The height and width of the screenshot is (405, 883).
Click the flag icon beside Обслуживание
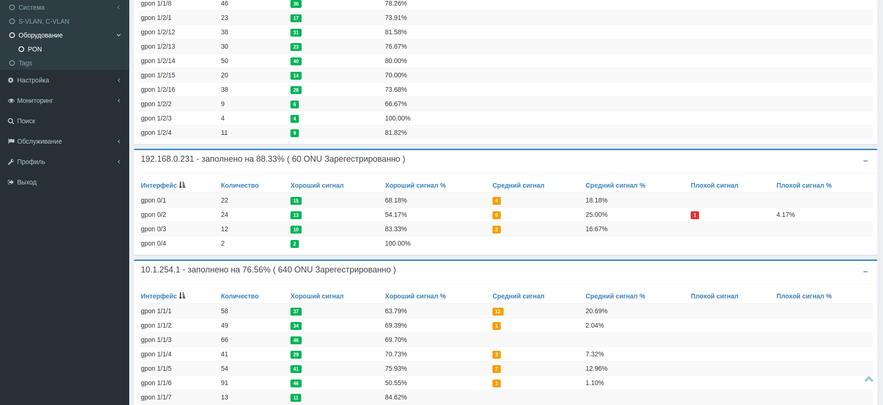tap(11, 141)
